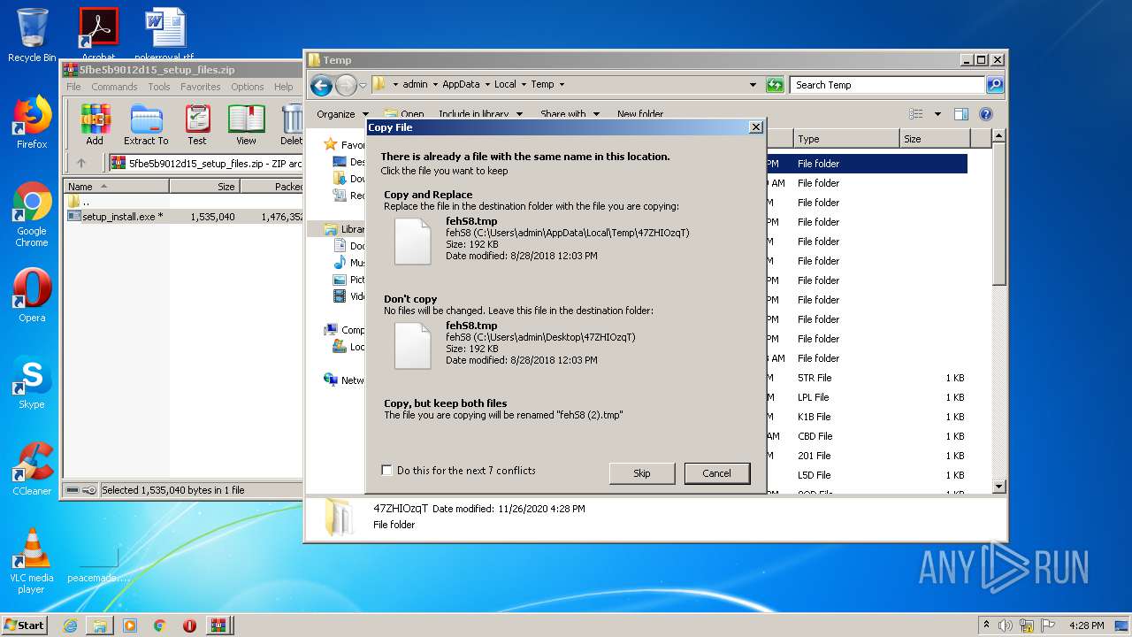
Task: Expand the address bar history dropdown
Action: (753, 85)
